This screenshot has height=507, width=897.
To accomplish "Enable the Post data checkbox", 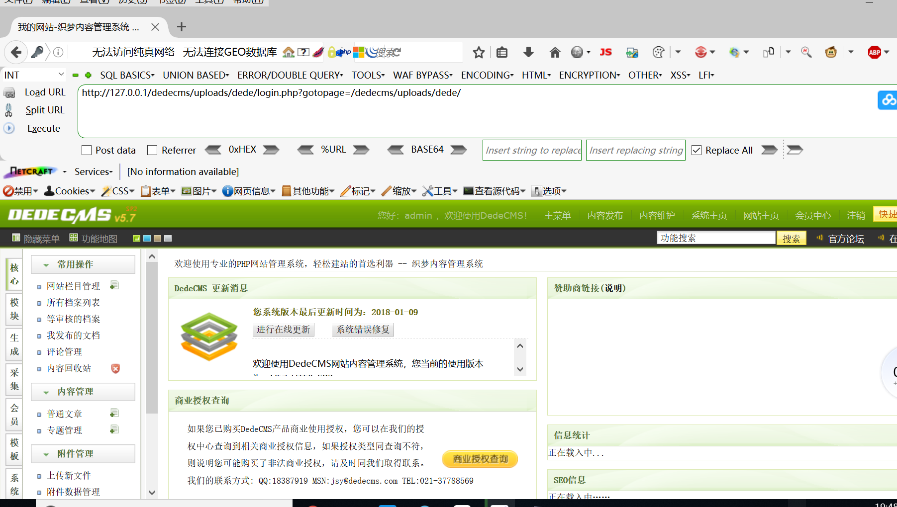I will coord(87,150).
